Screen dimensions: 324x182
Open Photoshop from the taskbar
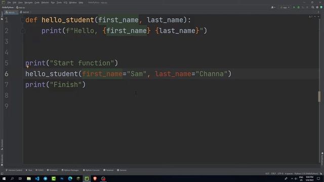[62, 178]
